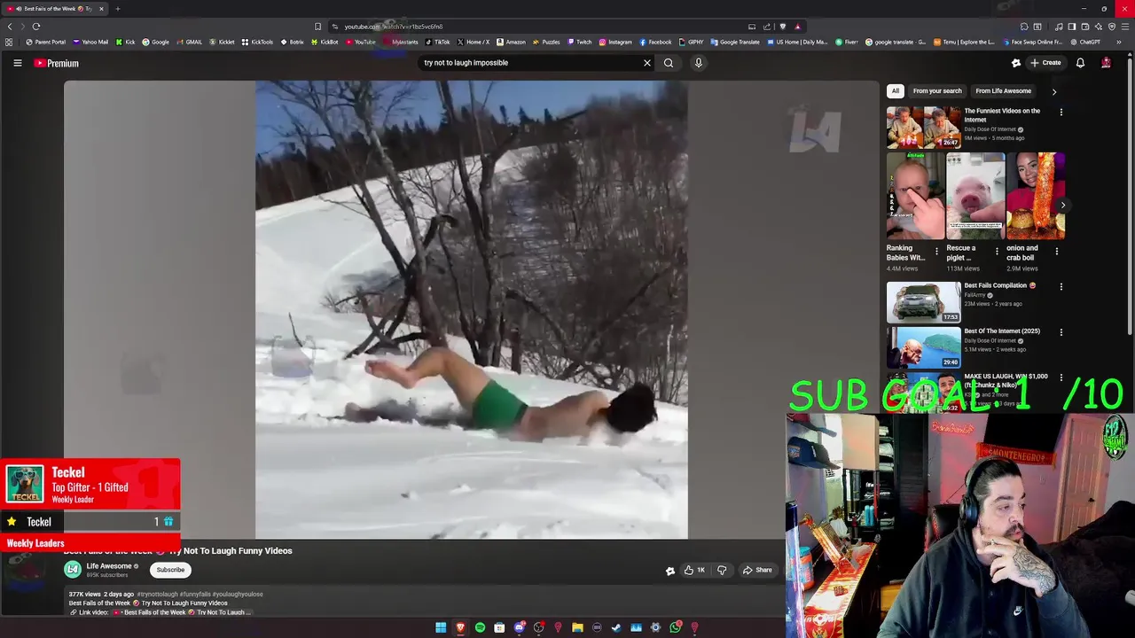Open a new browser tab
The image size is (1135, 638).
pos(117,9)
